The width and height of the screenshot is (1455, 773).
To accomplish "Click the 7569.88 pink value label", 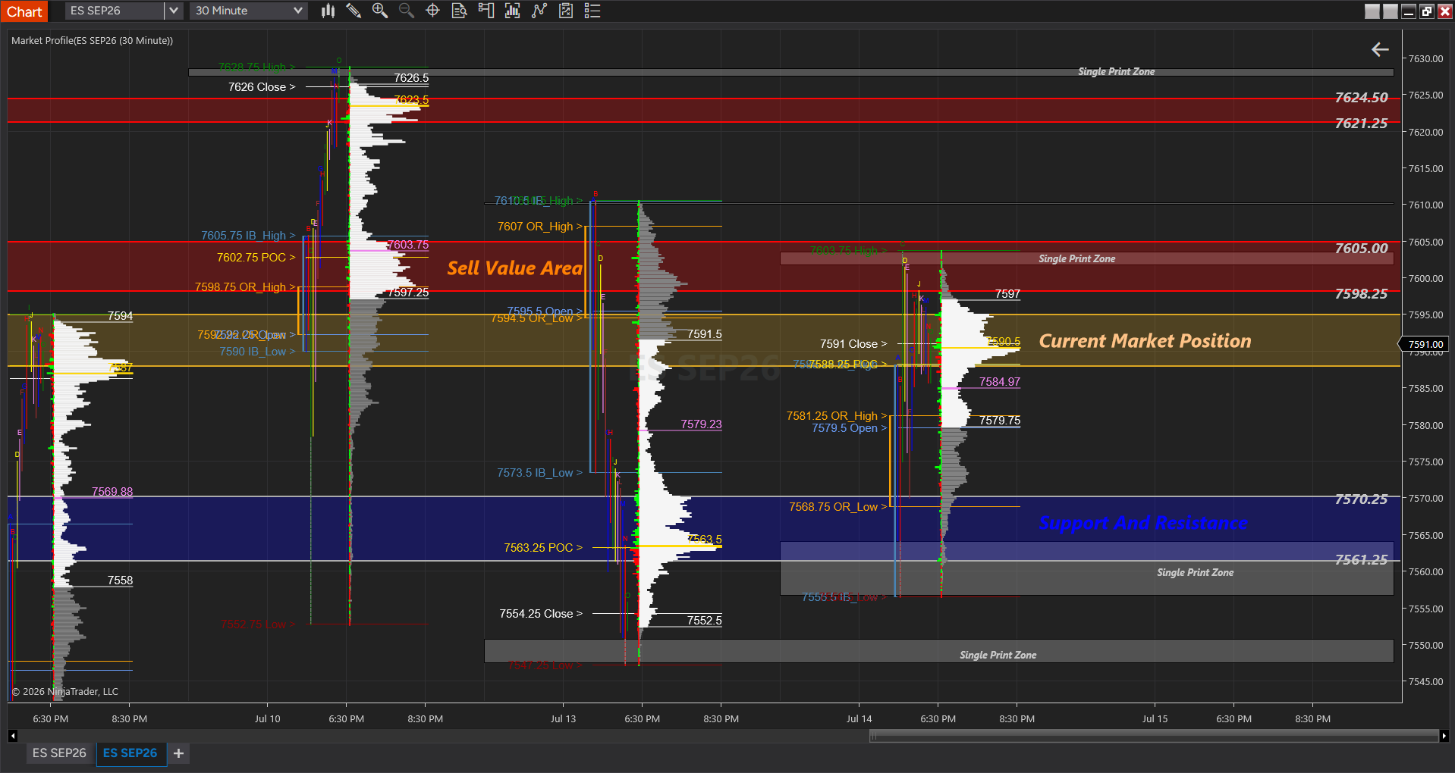I will (x=112, y=492).
